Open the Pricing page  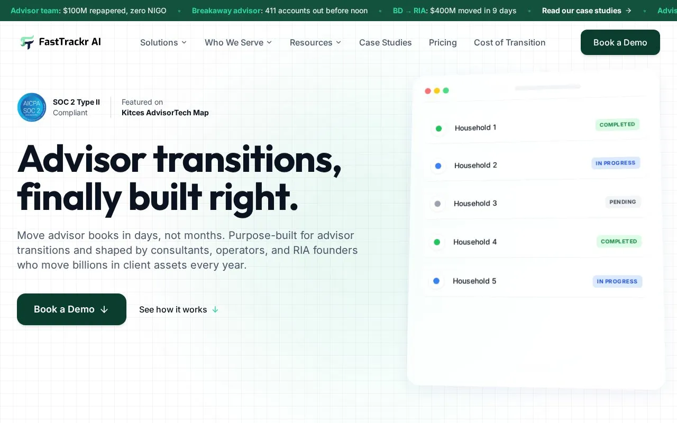[x=443, y=42]
